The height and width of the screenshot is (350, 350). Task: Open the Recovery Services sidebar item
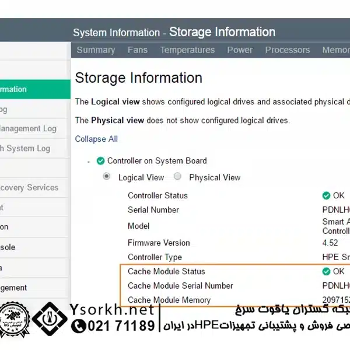29,188
